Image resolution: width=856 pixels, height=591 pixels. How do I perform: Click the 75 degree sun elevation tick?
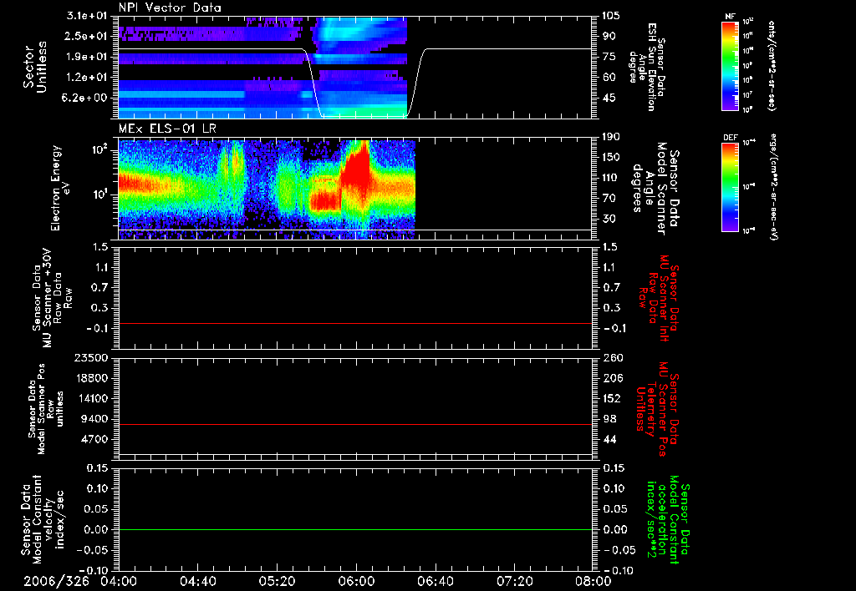tap(609, 57)
